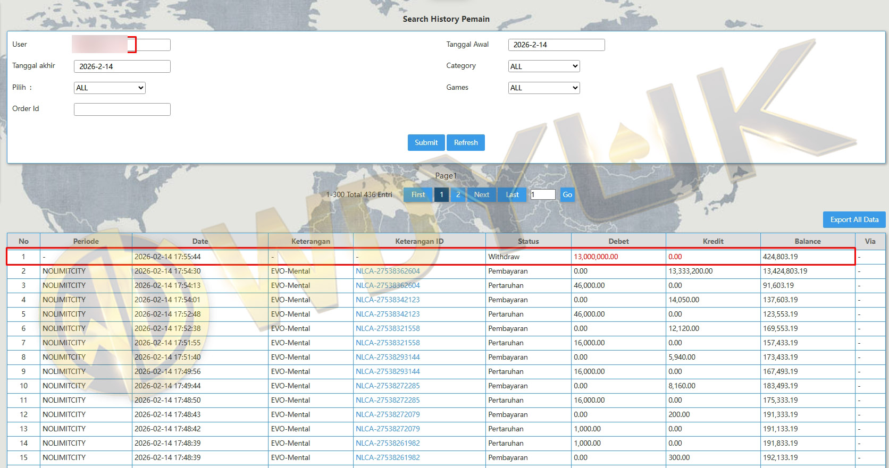889x468 pixels.
Task: Go to the First page
Action: pyautogui.click(x=418, y=194)
